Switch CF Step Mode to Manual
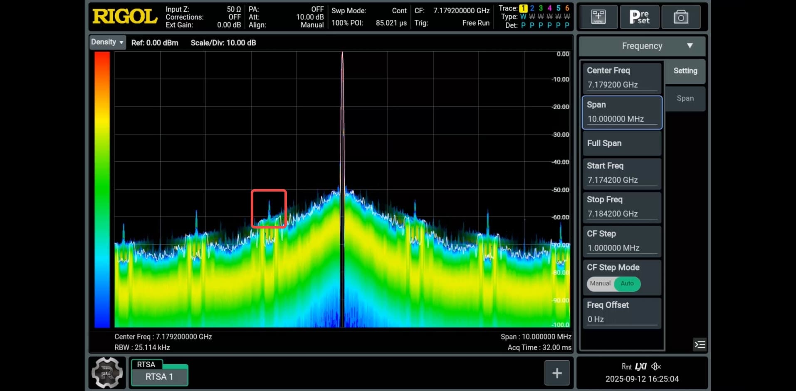 pyautogui.click(x=600, y=283)
